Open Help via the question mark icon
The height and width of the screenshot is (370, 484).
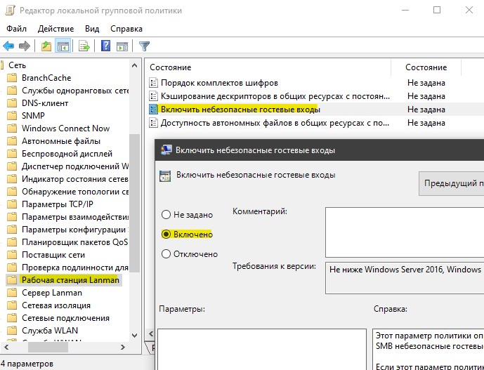point(105,46)
